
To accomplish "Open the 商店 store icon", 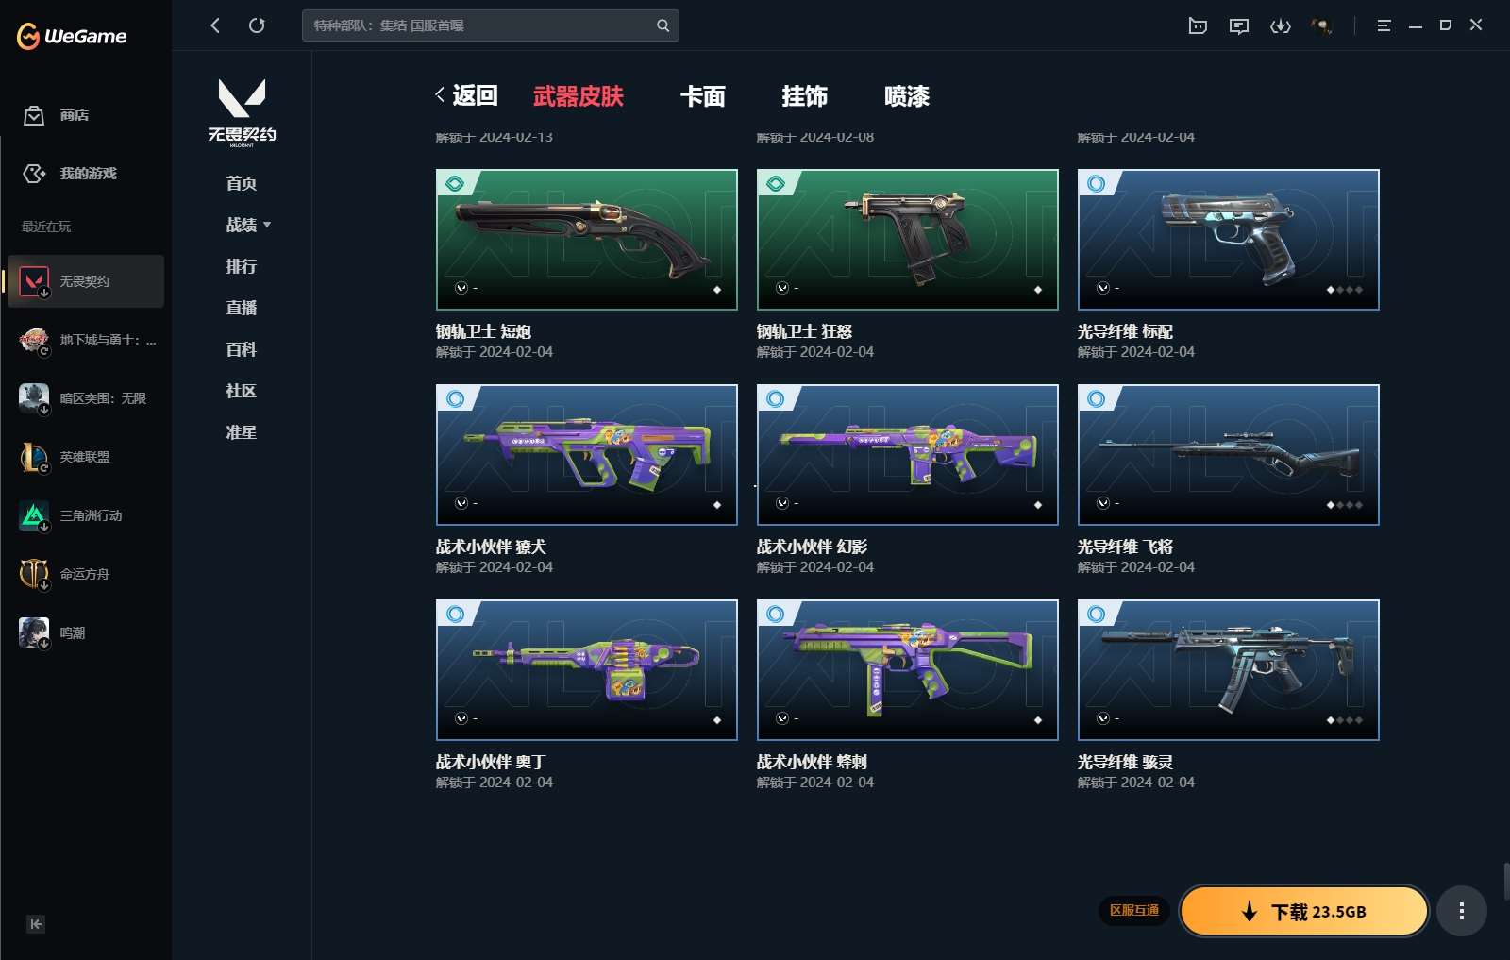I will [x=34, y=115].
